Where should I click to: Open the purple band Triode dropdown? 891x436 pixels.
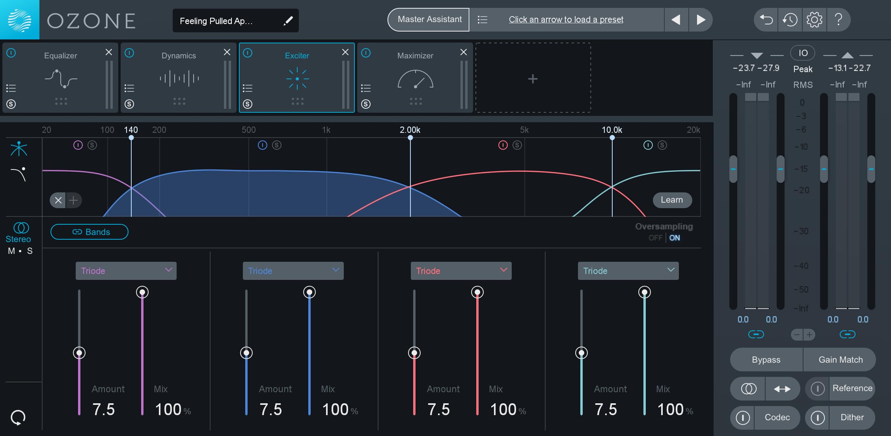tap(126, 271)
